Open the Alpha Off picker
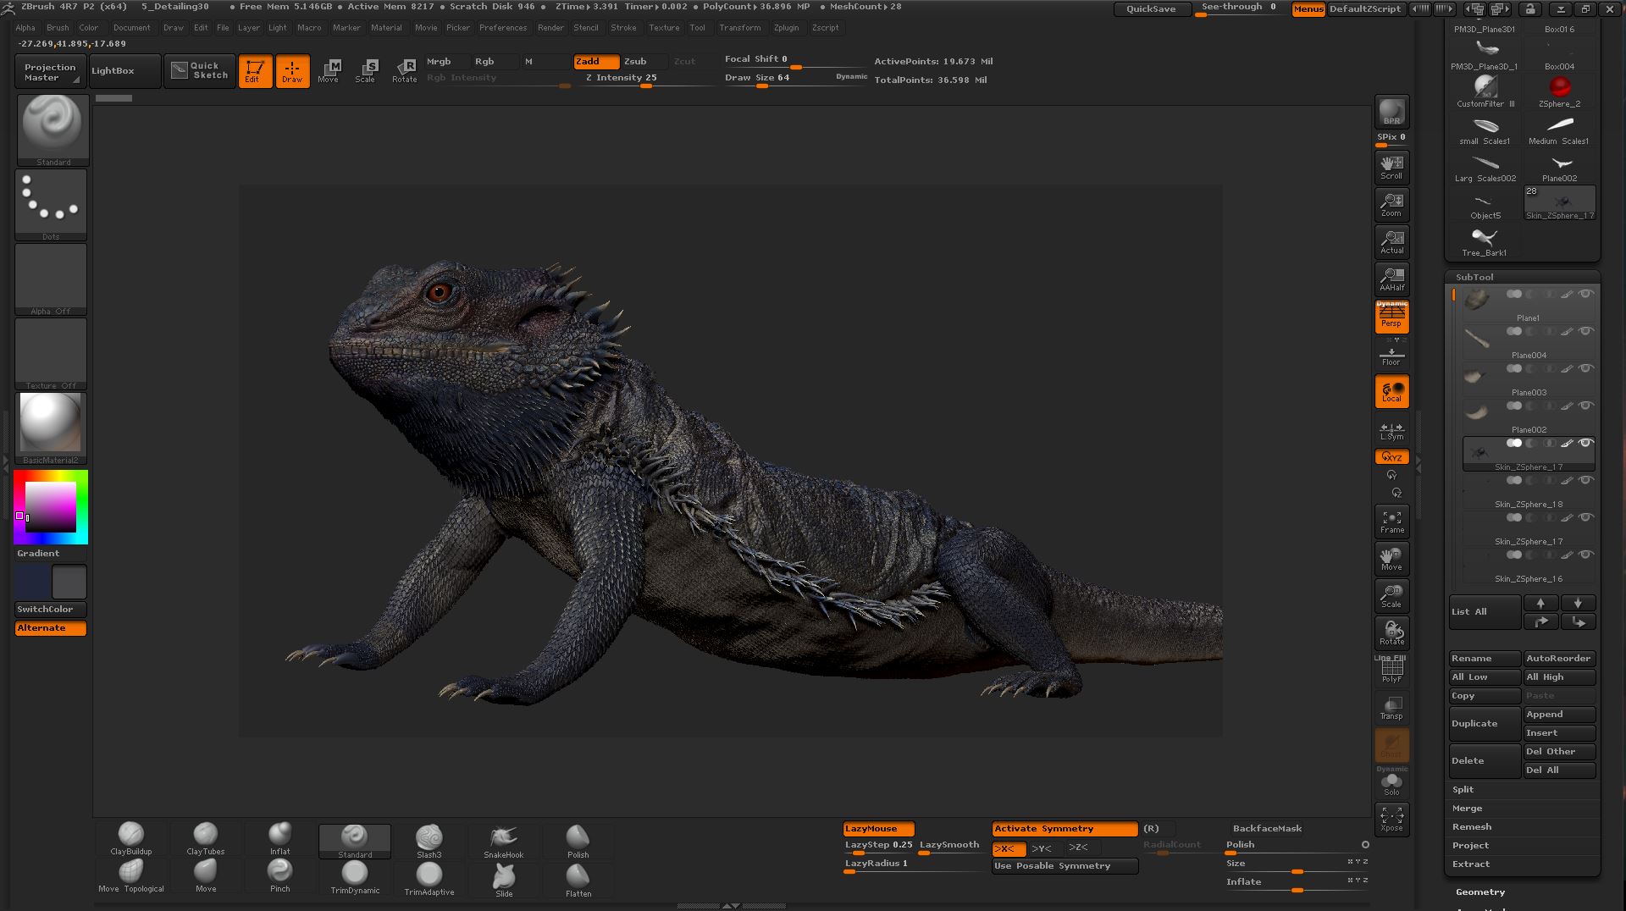1626x911 pixels. point(51,279)
